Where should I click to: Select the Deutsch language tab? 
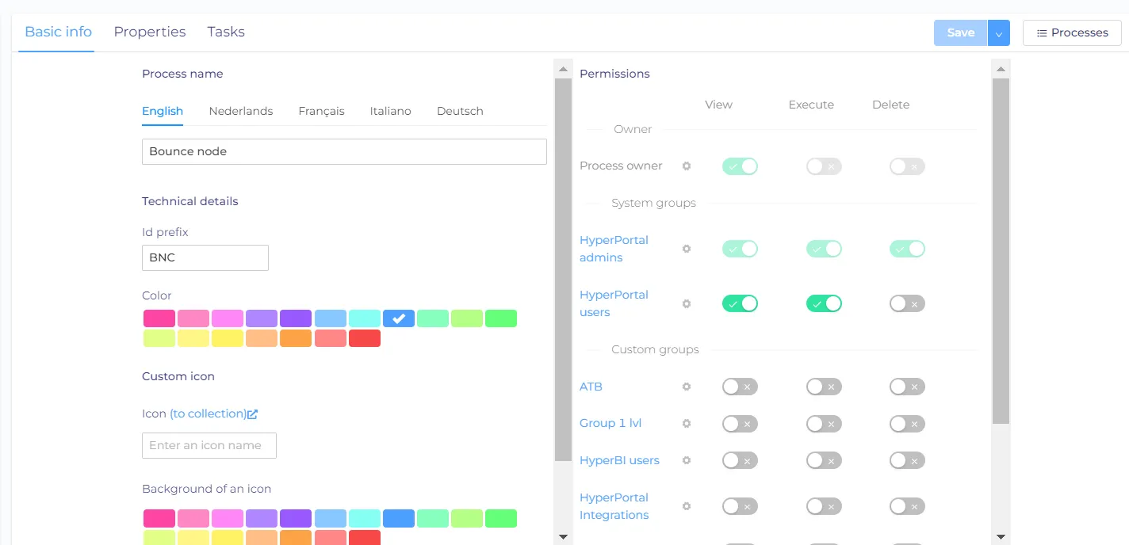pyautogui.click(x=460, y=112)
